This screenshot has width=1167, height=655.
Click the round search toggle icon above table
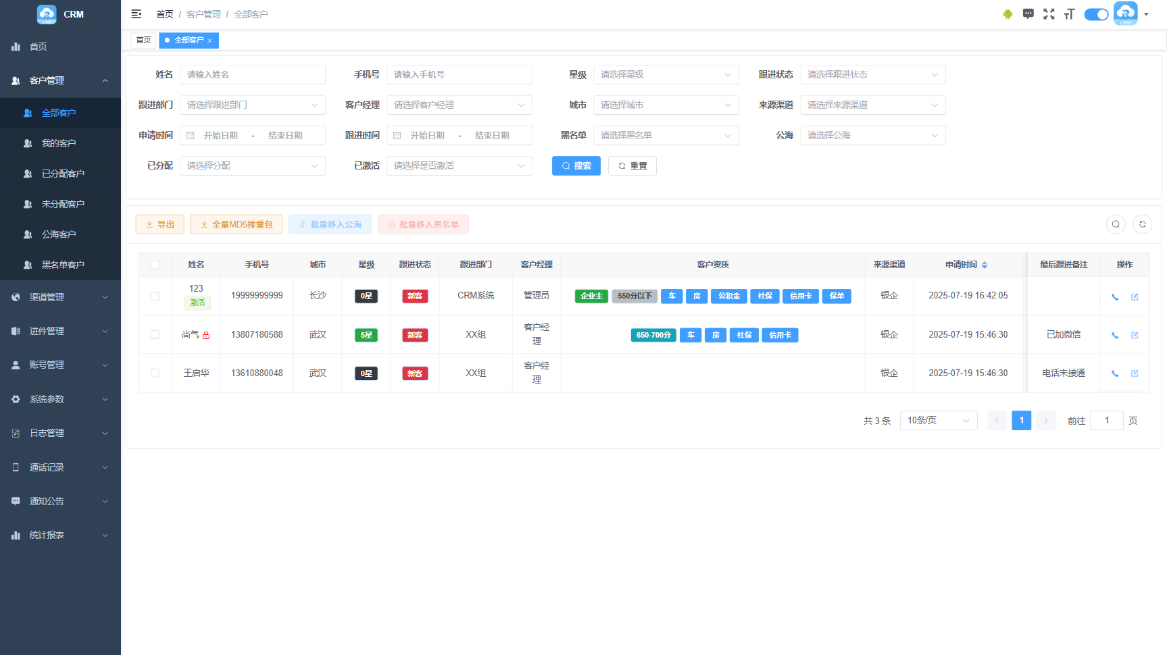1116,224
